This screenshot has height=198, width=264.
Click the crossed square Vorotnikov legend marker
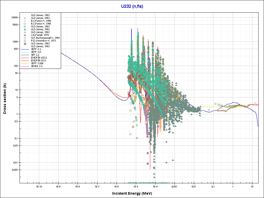click(x=25, y=41)
